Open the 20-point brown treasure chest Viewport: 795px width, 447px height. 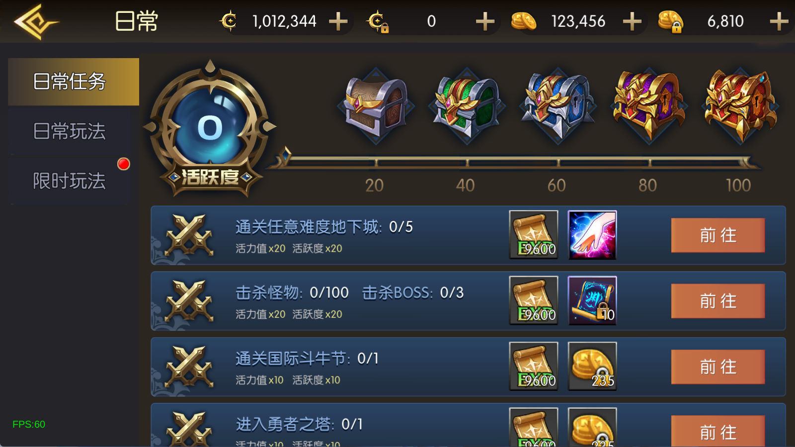pyautogui.click(x=376, y=106)
